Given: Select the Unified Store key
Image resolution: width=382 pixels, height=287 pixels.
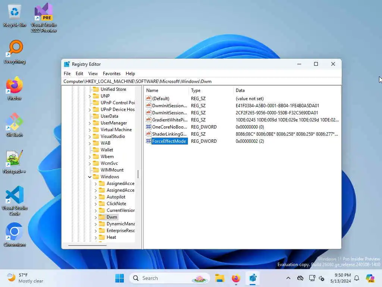Looking at the screenshot, I should click(x=113, y=89).
